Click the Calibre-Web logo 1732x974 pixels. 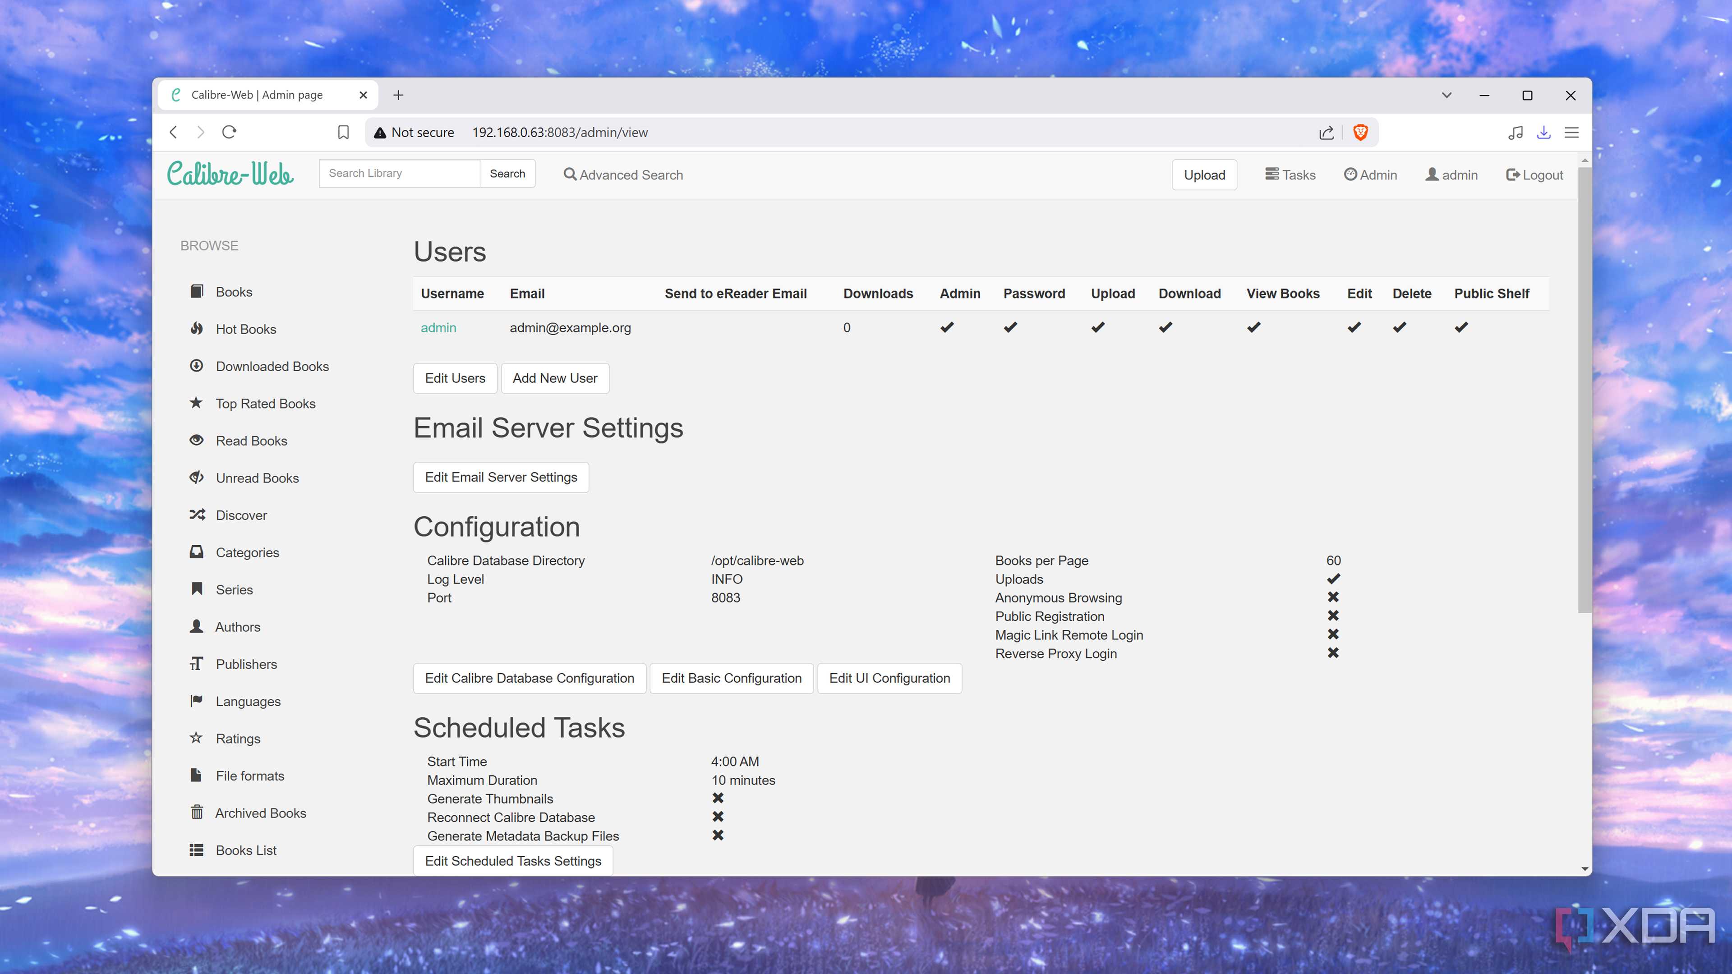point(230,174)
